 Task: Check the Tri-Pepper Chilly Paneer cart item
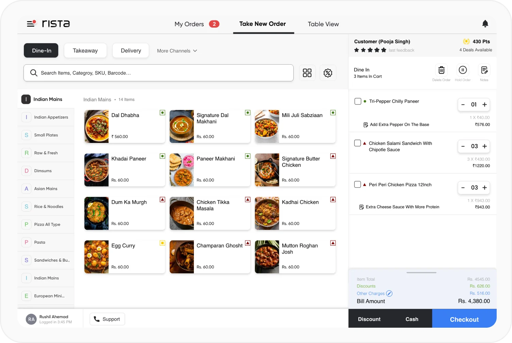tap(358, 101)
